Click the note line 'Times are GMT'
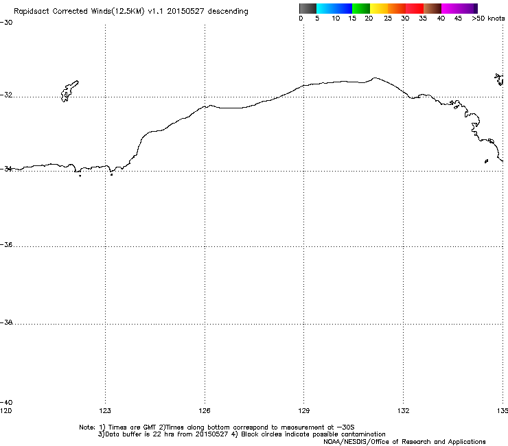This screenshot has width=508, height=446. [x=132, y=427]
